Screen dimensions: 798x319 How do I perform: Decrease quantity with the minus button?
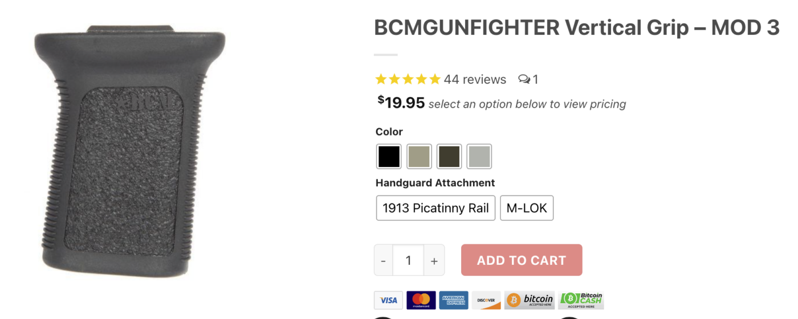coord(383,260)
